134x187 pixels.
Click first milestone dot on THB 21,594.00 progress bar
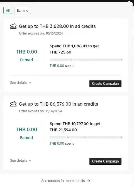[68, 137]
